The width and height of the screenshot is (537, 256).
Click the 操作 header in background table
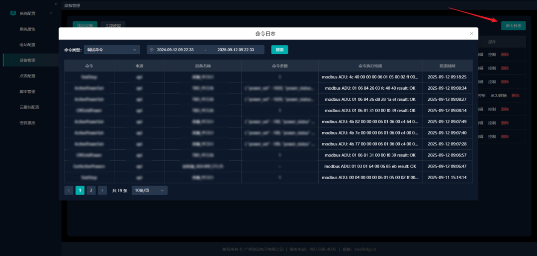point(492,42)
